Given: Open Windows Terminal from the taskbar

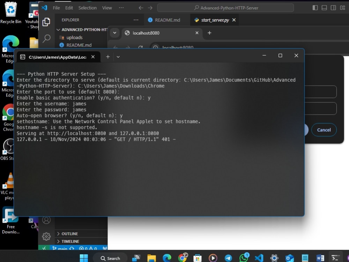Looking at the screenshot, I should pos(335,258).
